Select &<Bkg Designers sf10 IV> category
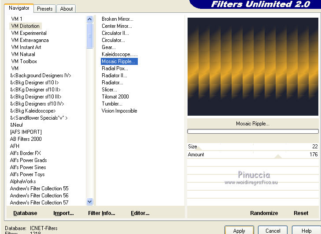The width and height of the screenshot is (321, 234). 37,104
